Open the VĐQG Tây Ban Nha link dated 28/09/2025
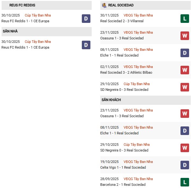191x189 pixels. coord(138,179)
